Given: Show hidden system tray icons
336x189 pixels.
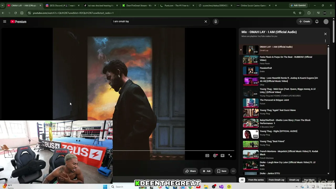Looking at the screenshot, I should pyautogui.click(x=297, y=187).
